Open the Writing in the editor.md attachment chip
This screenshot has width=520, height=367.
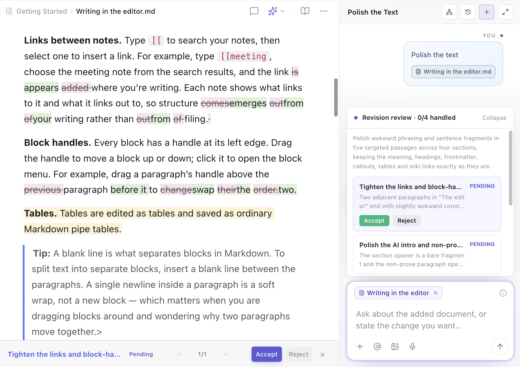tap(453, 72)
